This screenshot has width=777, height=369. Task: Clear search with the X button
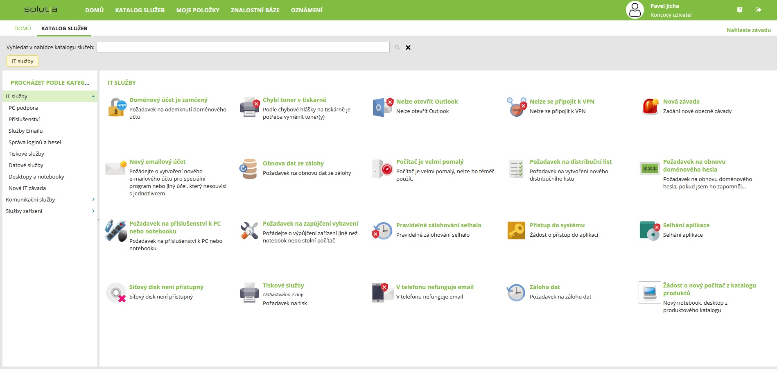(x=408, y=48)
